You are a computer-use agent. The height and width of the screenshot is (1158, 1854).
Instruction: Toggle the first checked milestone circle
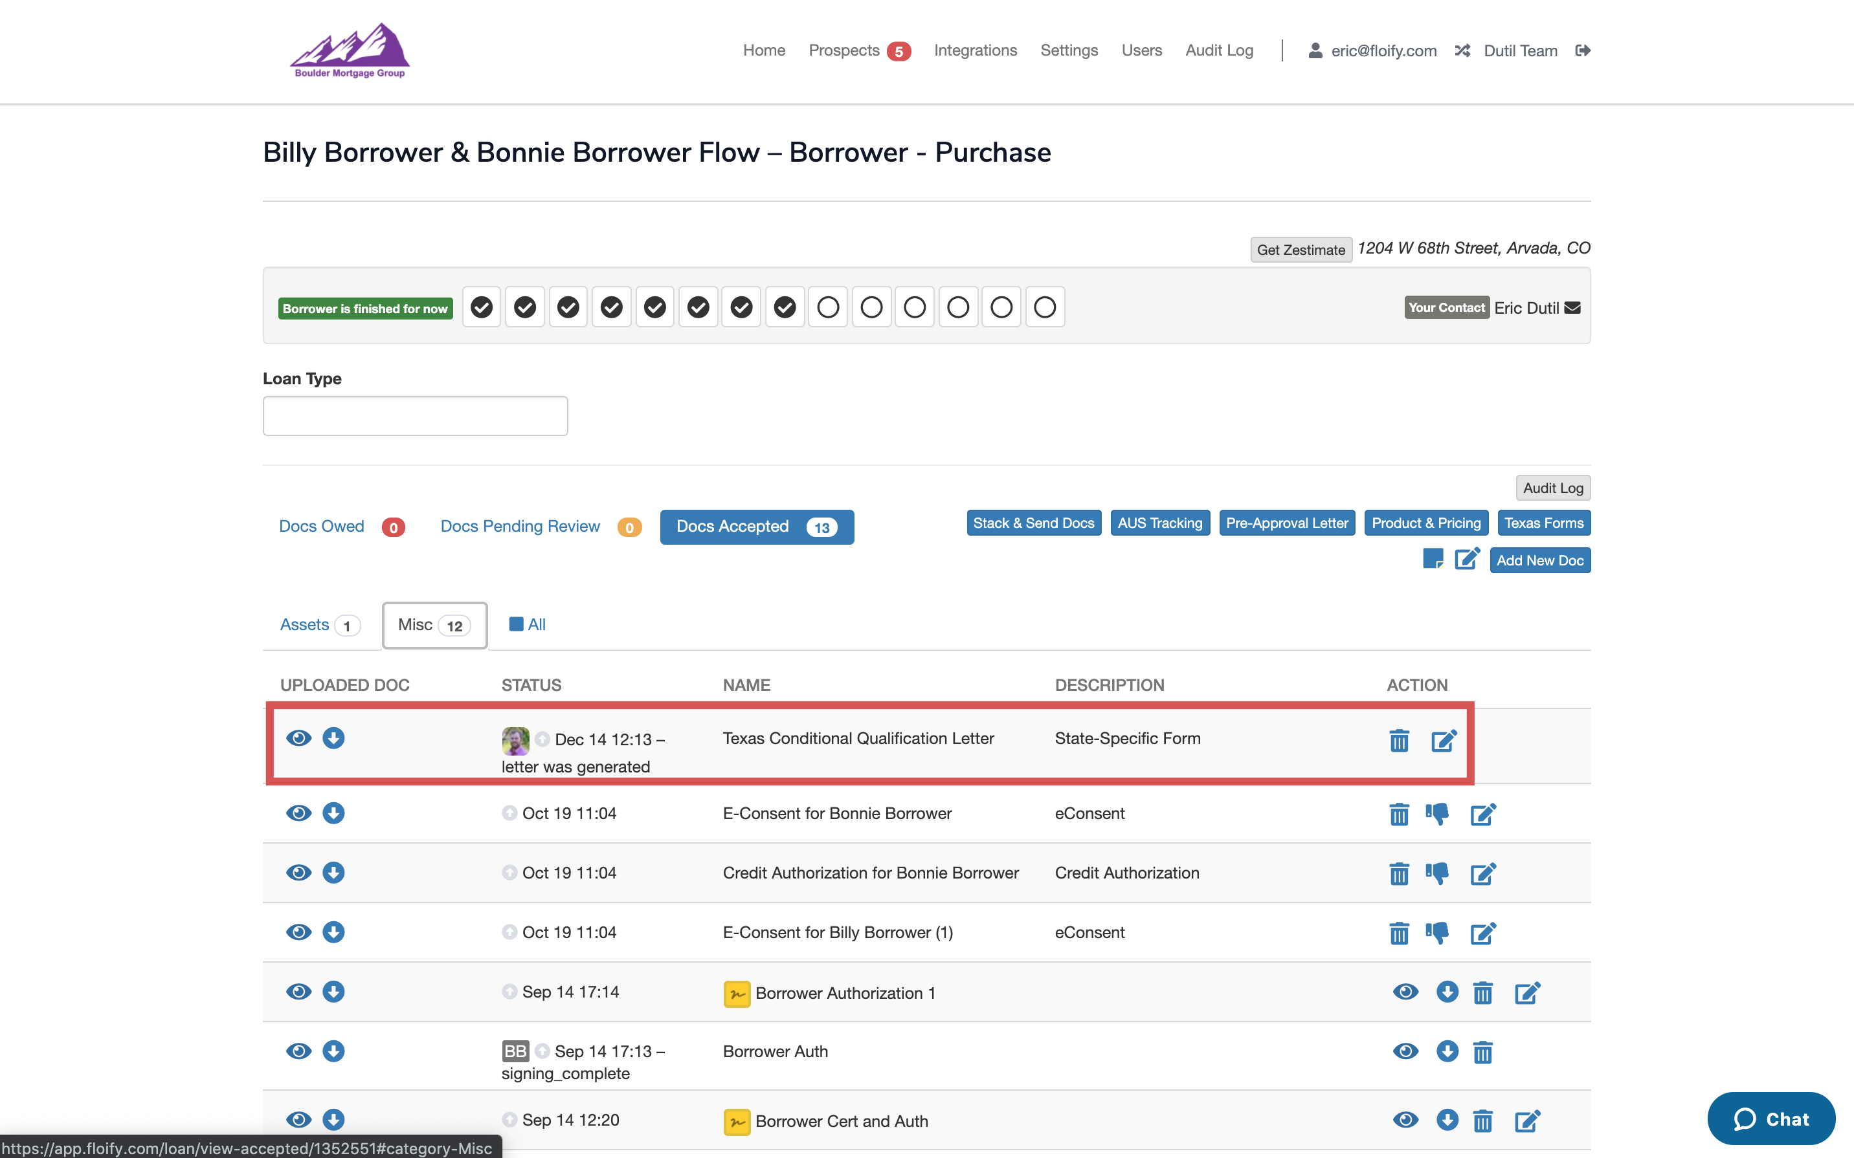(x=481, y=307)
